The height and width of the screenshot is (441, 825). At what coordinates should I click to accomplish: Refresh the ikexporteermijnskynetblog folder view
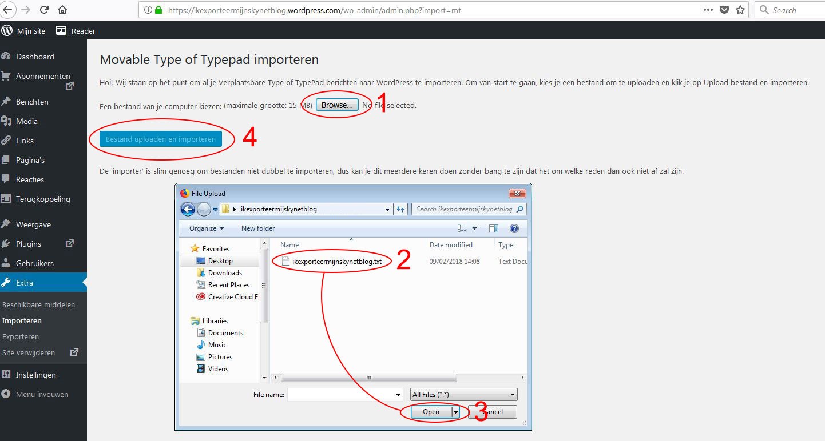[x=401, y=210]
